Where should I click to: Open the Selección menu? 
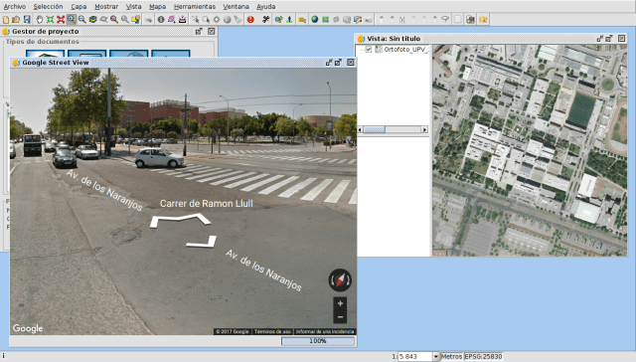pyautogui.click(x=48, y=7)
